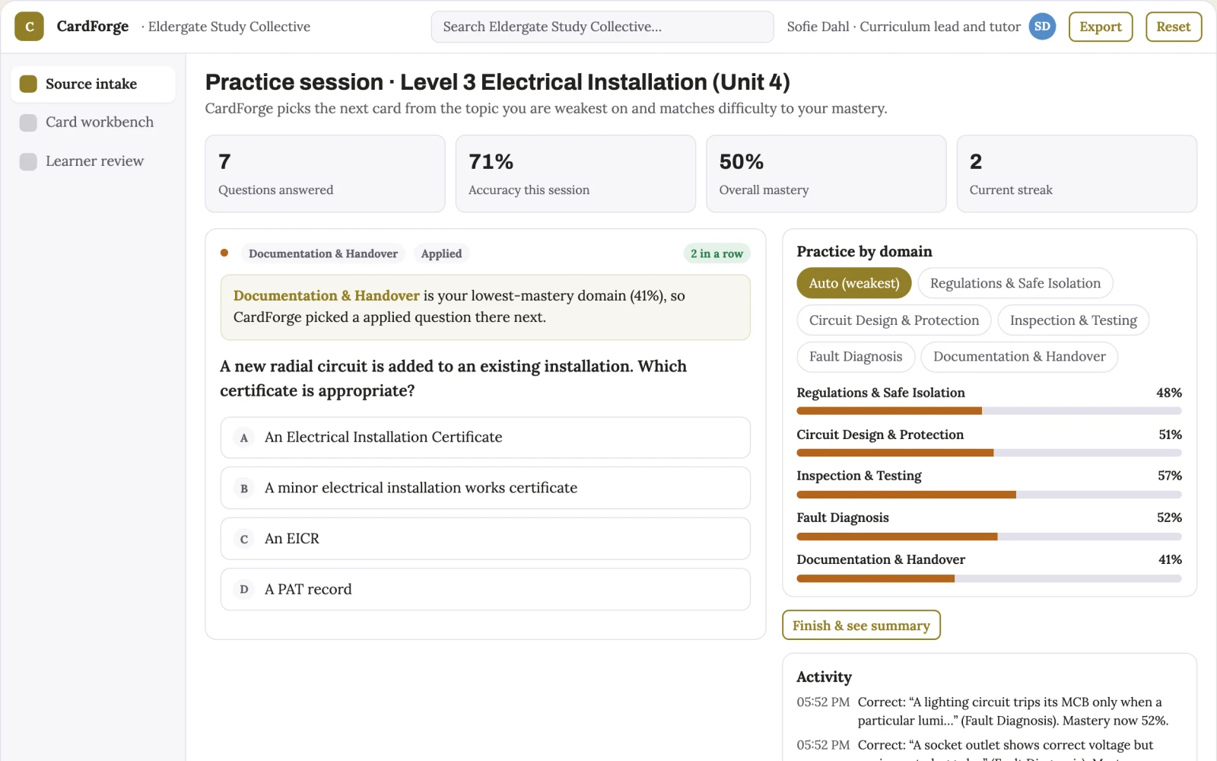Click the Accuracy this session card
Image resolution: width=1217 pixels, height=761 pixels.
pyautogui.click(x=576, y=174)
